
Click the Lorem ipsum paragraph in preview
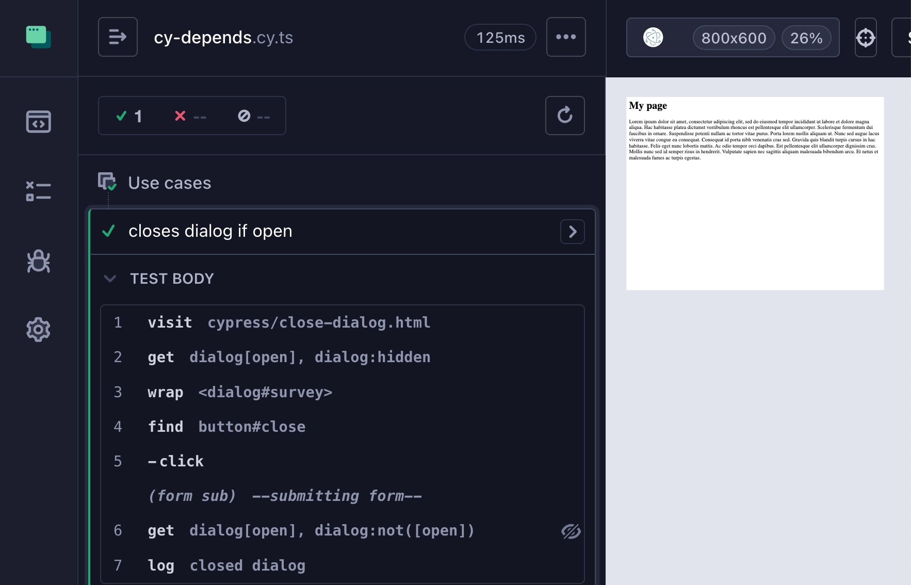tap(754, 140)
